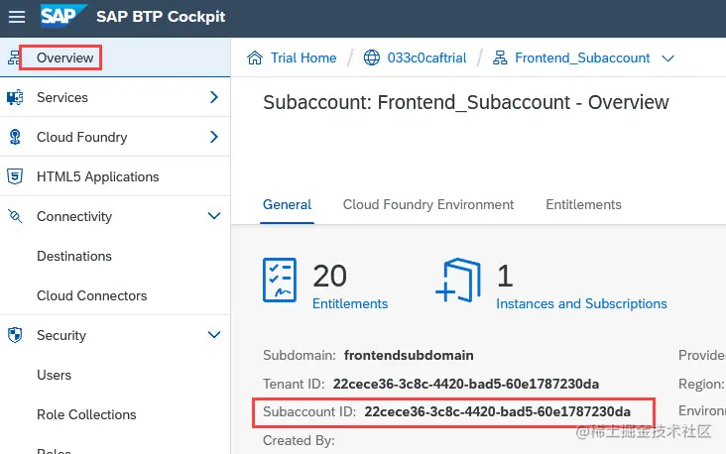The height and width of the screenshot is (454, 726).
Task: Go to Trial Home breadcrumb link
Action: (x=303, y=57)
